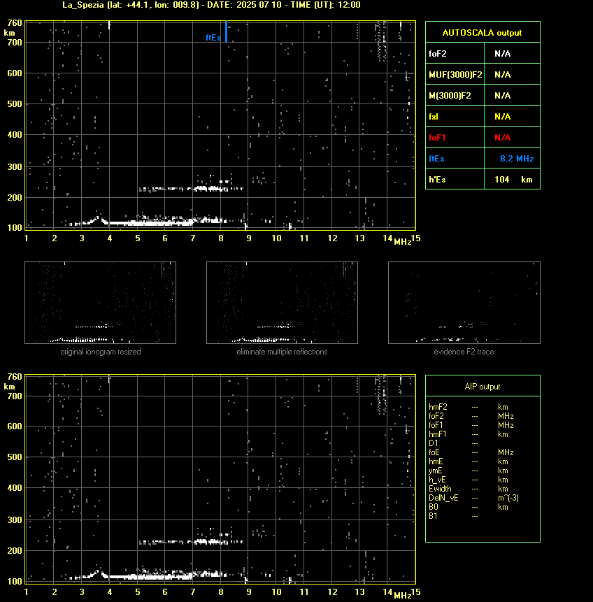The width and height of the screenshot is (593, 602).
Task: Click the B0 row in AIP output
Action: click(x=469, y=507)
